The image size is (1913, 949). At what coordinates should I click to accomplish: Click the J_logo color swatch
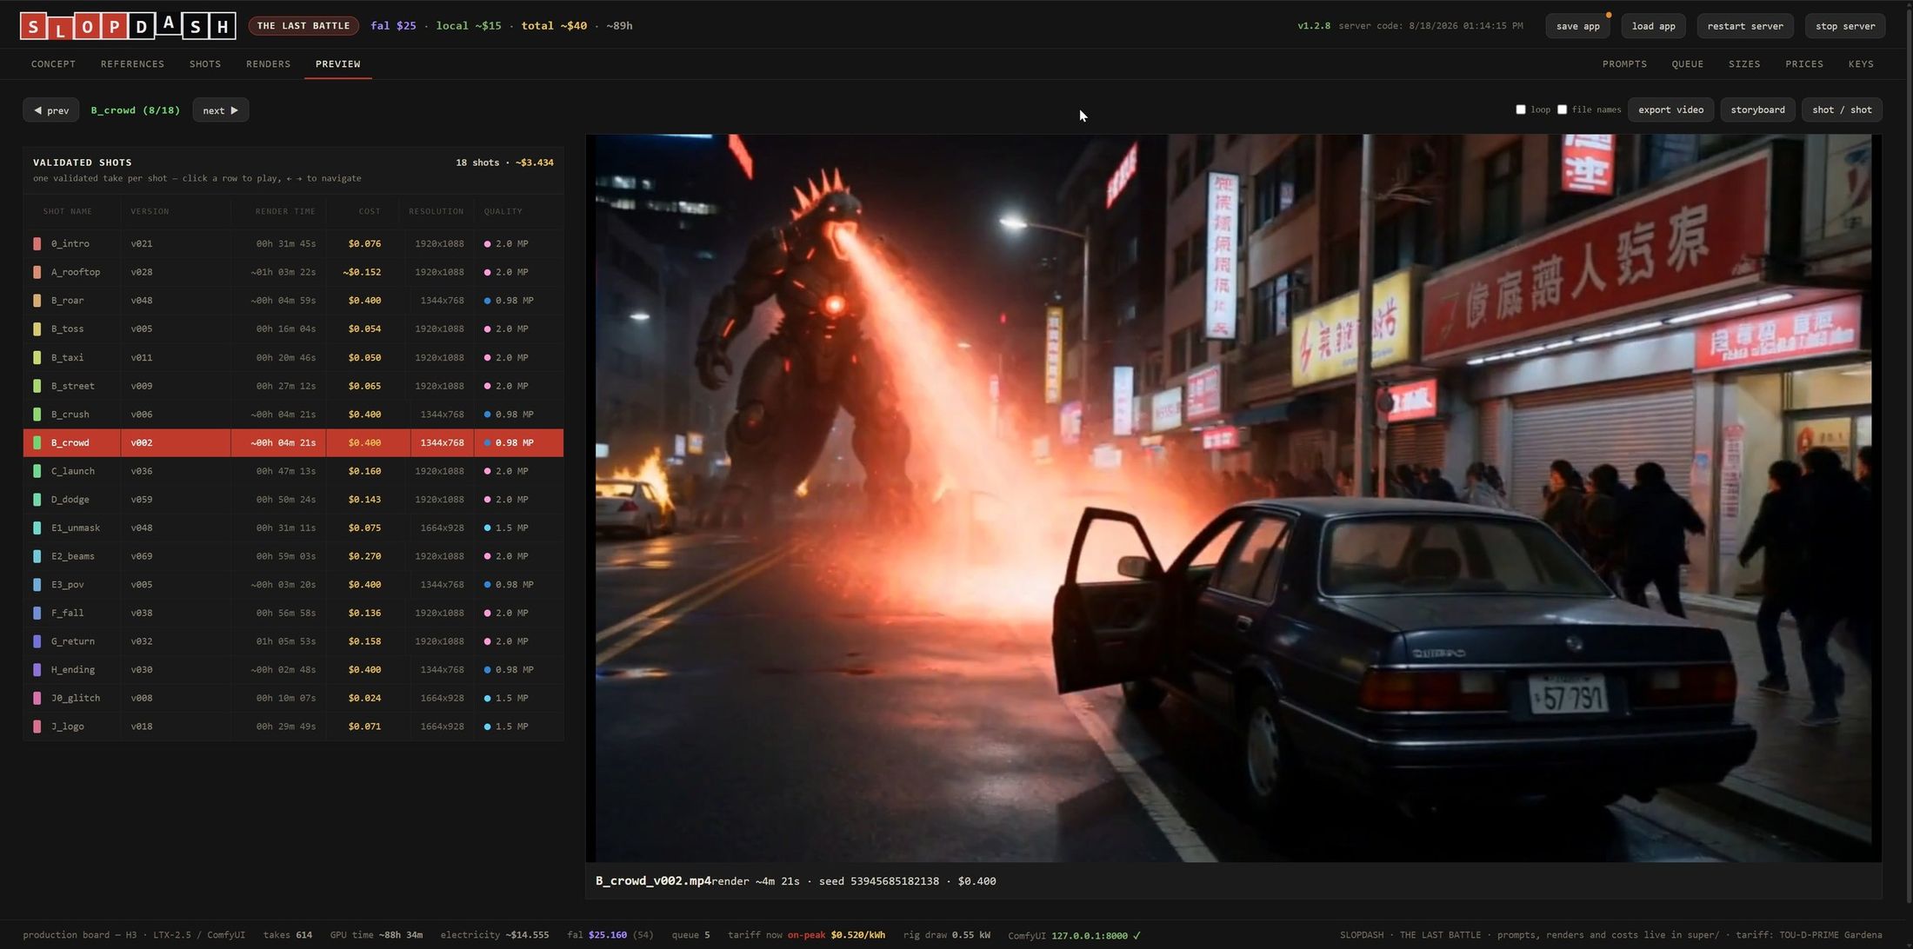pos(37,727)
